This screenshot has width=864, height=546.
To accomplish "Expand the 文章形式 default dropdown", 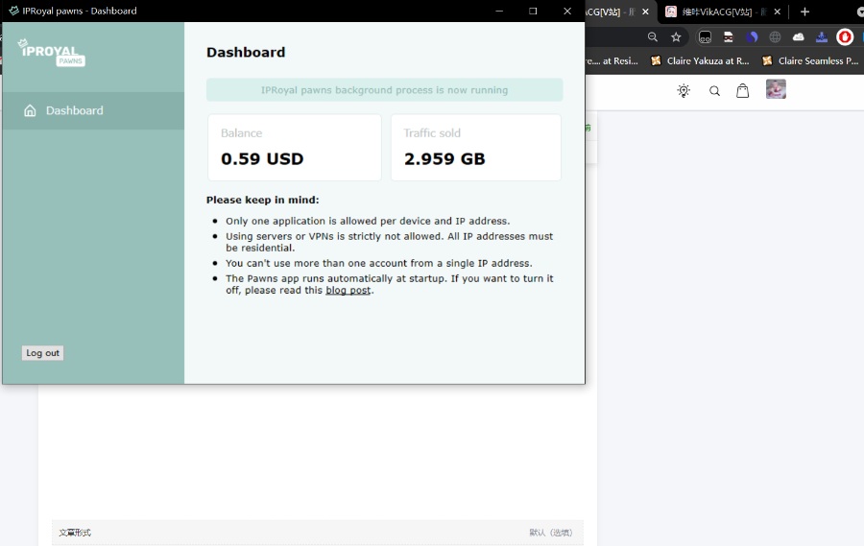I will click(550, 533).
